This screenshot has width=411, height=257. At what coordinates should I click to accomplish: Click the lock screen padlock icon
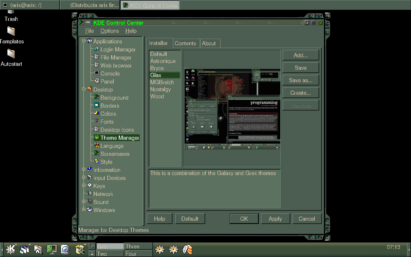(92, 253)
